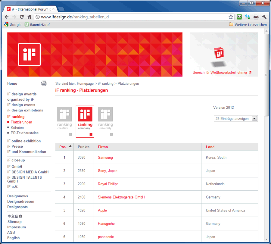Open Chinese information link in sidebar
This screenshot has height=244, width=271.
(15, 216)
